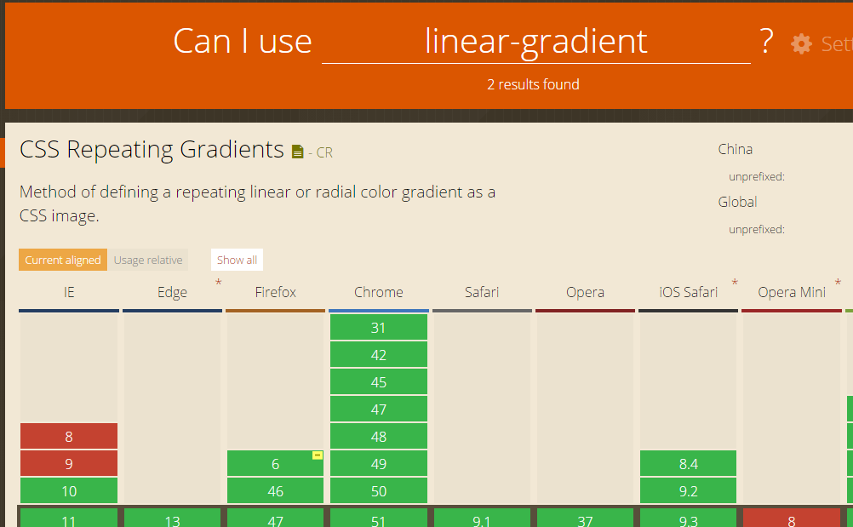Click the CR status label
The height and width of the screenshot is (527, 853).
324,153
